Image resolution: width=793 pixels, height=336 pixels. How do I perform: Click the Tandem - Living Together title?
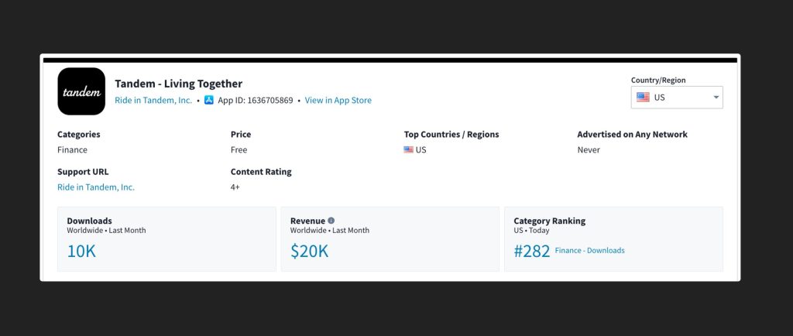coord(178,84)
